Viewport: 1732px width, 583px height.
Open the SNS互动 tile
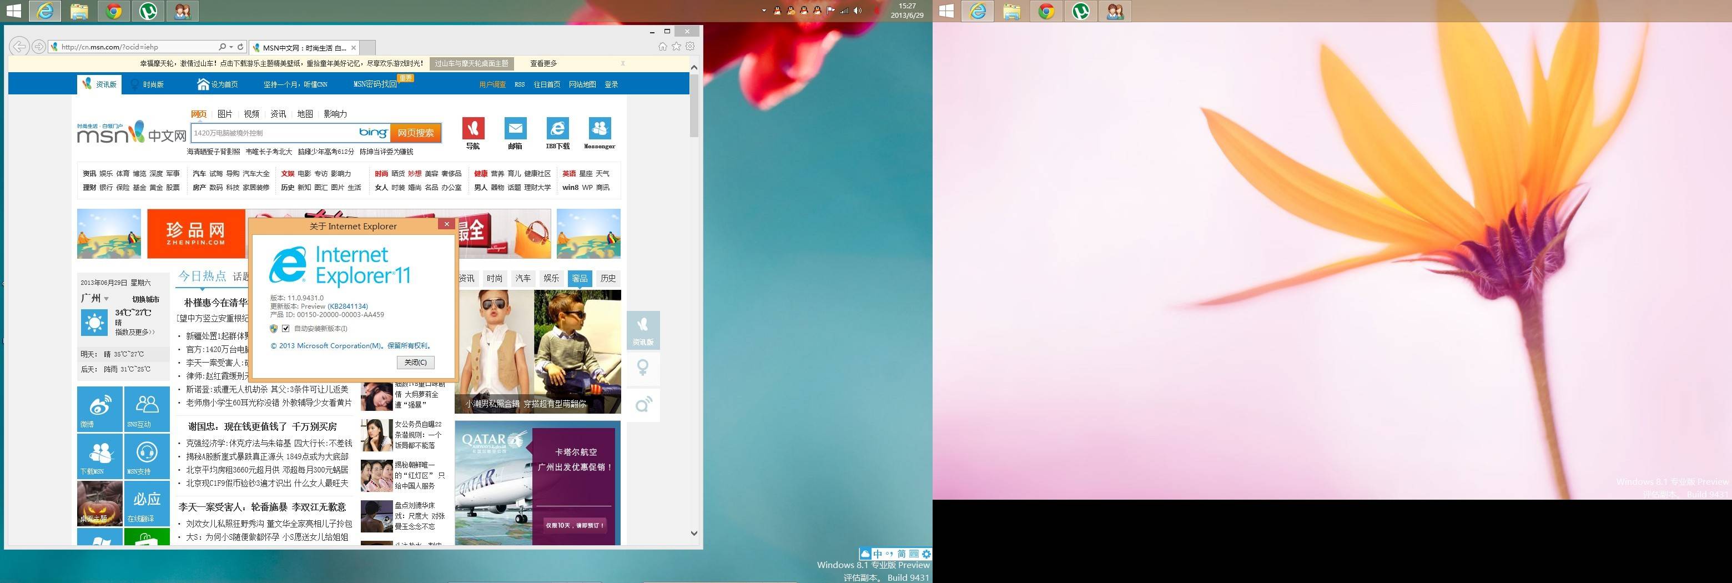click(147, 409)
